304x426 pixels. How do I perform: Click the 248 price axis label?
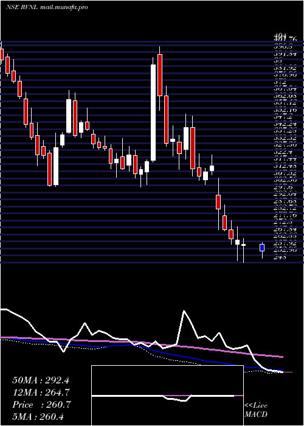[x=280, y=258]
